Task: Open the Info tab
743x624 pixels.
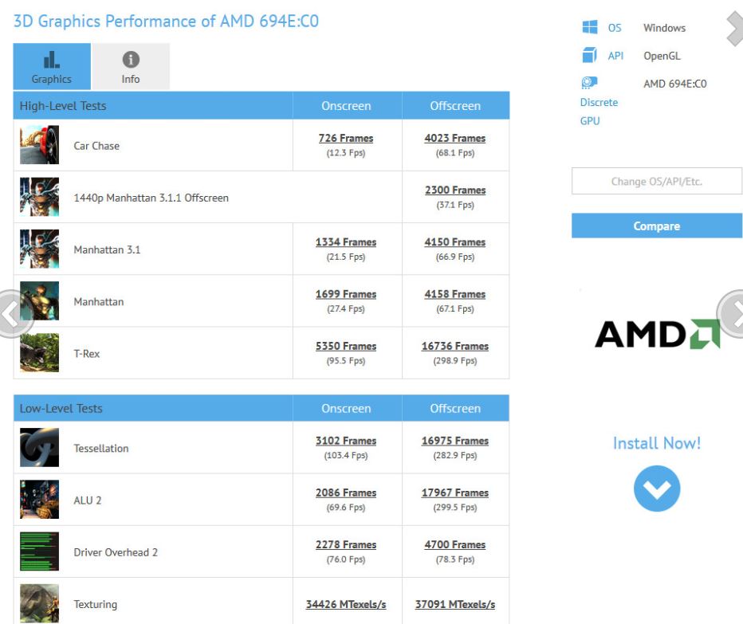Action: coord(131,67)
